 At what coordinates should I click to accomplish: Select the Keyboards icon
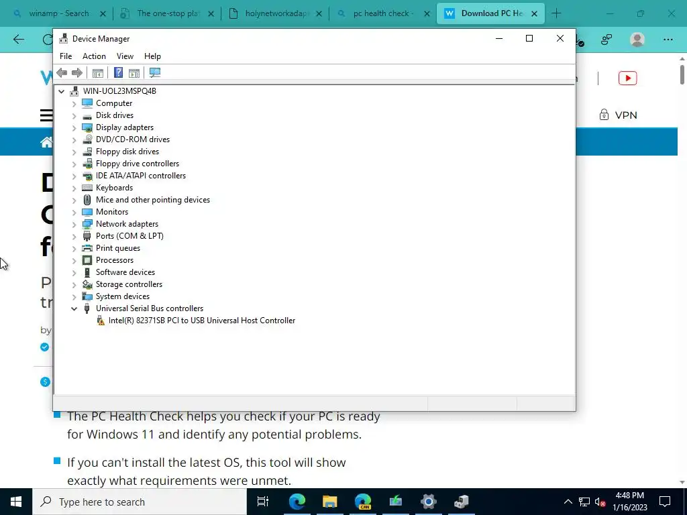pyautogui.click(x=87, y=188)
